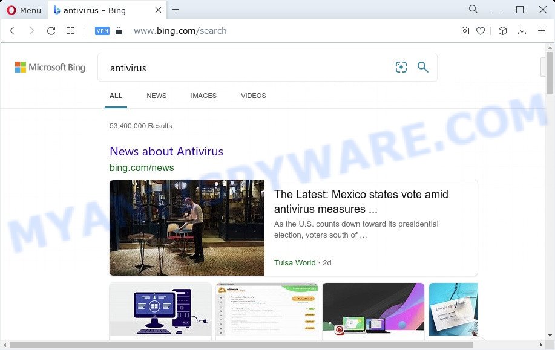Click the padlock site security icon
The image size is (555, 350).
(119, 31)
